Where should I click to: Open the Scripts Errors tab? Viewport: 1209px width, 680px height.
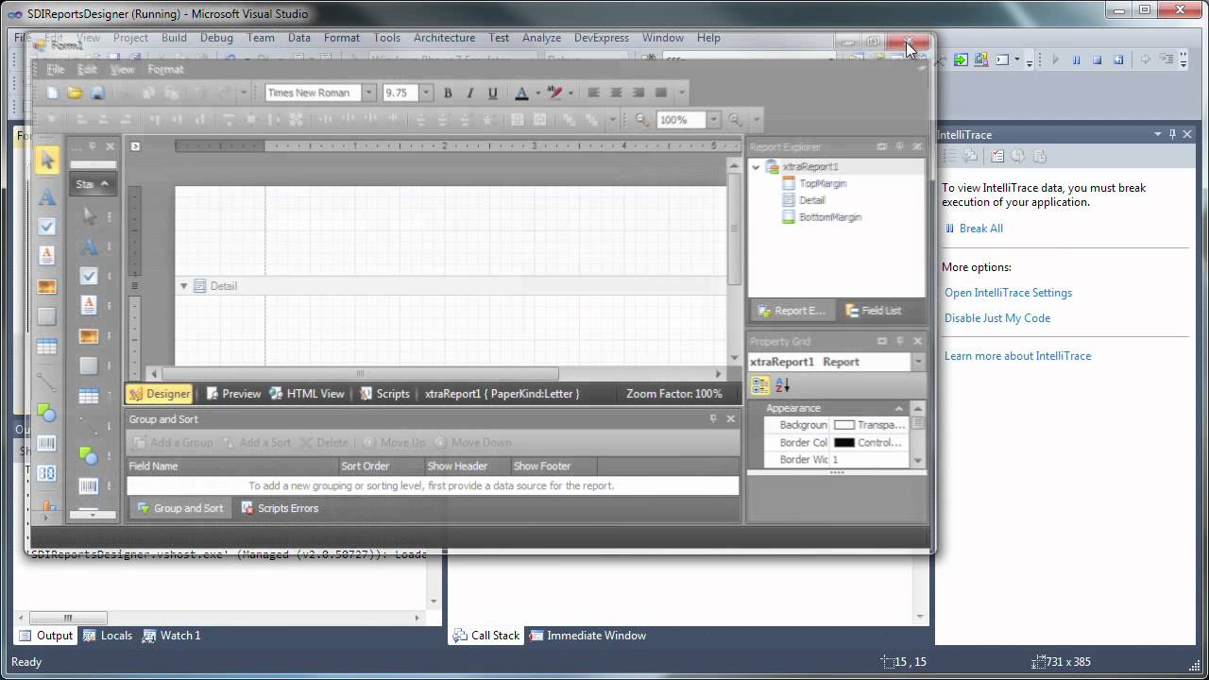[280, 508]
